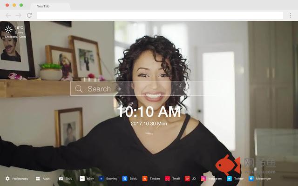Screen dimensions: 298x186
Task: Open the three-dot browser menu
Action: pyautogui.click(x=290, y=15)
